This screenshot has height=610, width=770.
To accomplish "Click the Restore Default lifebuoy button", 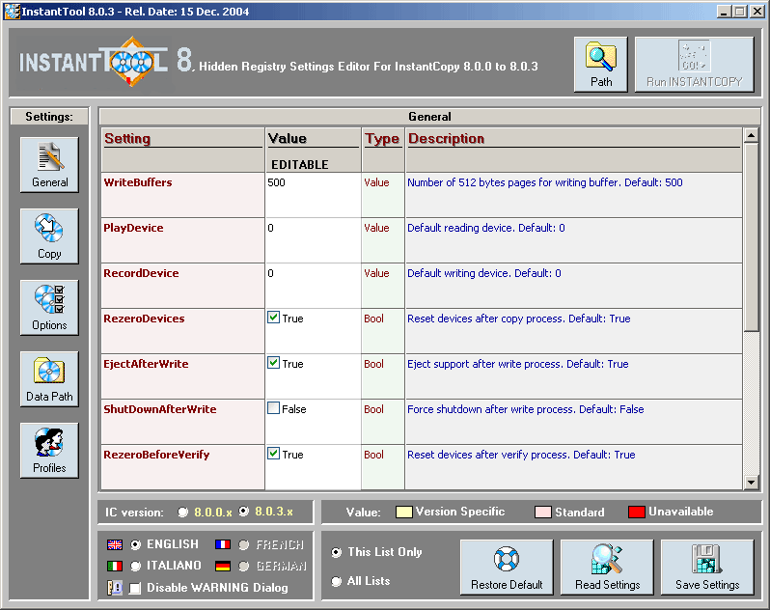I will coord(507,567).
